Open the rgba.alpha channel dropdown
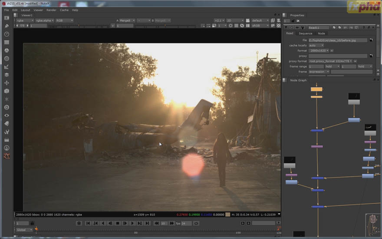 click(45, 20)
